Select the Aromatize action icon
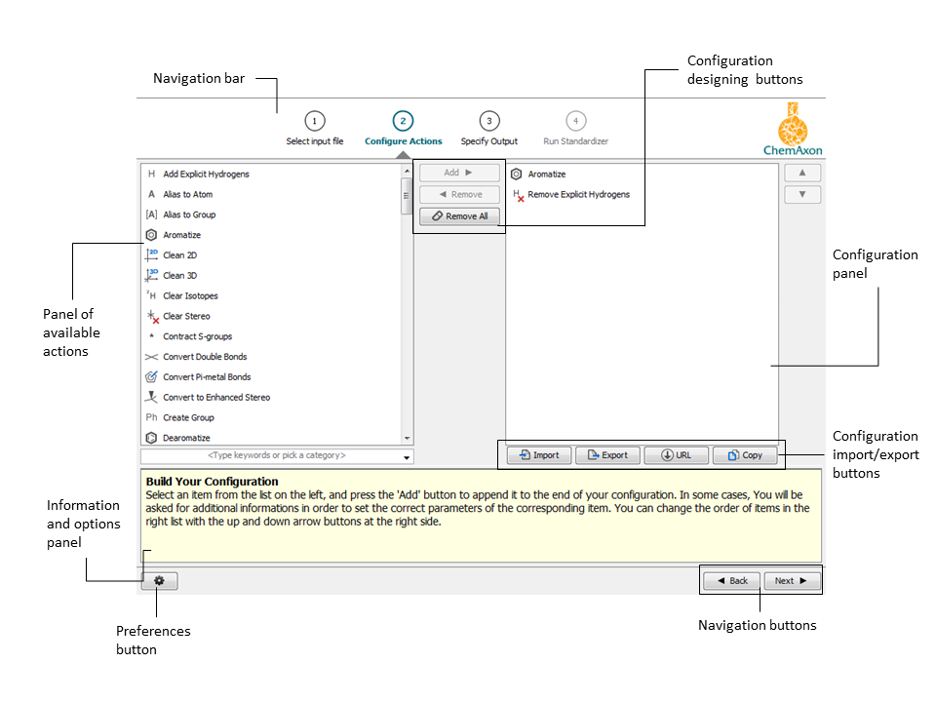936x702 pixels. (151, 234)
